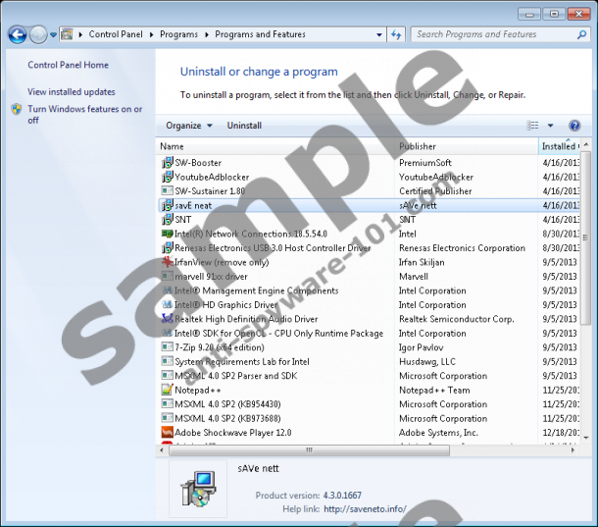Select the 7-Zip 9.20 program icon
This screenshot has height=527, width=598.
[167, 347]
